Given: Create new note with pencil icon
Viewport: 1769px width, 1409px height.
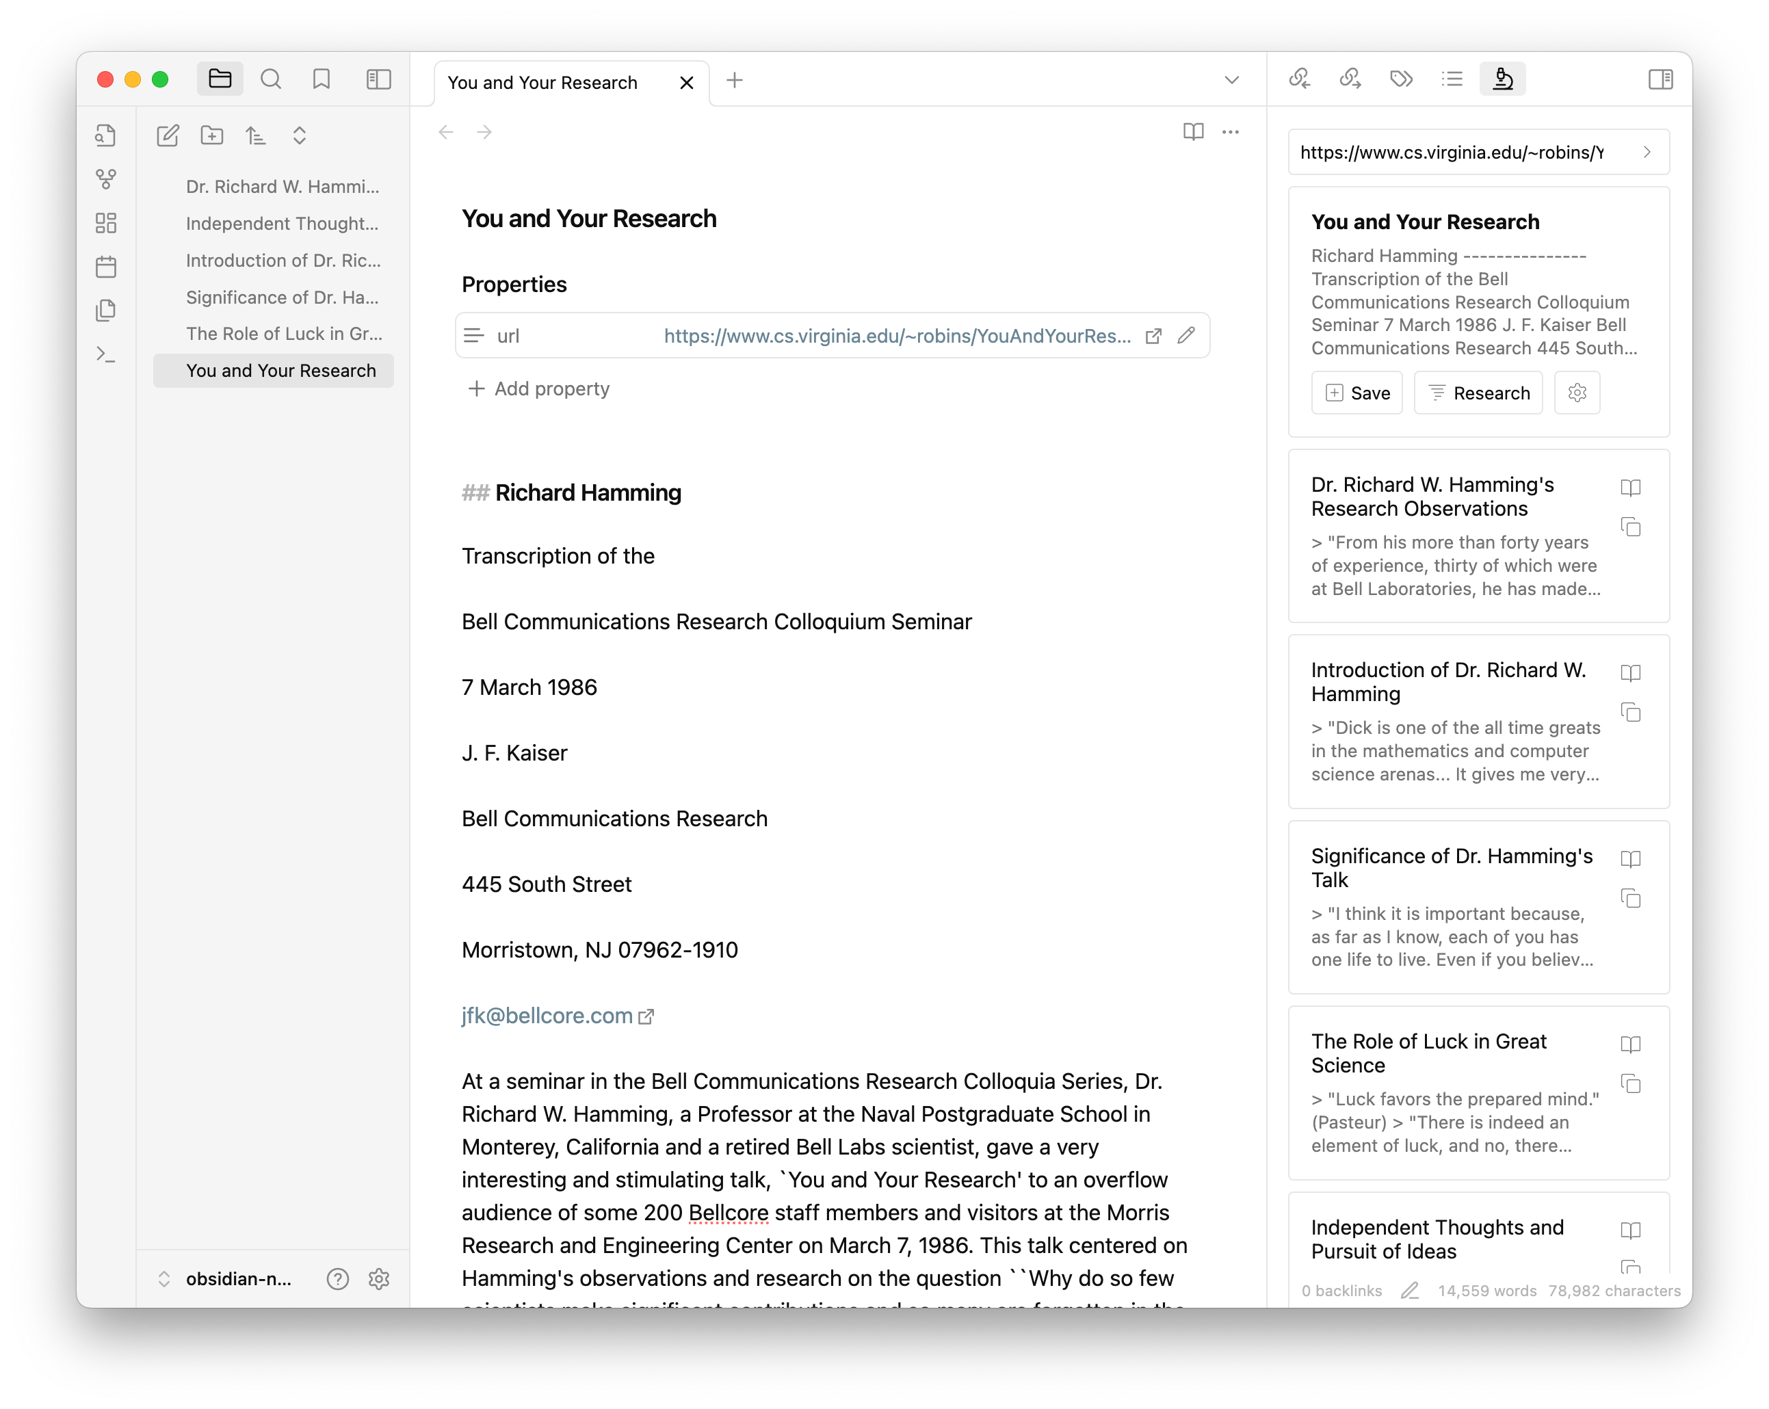Looking at the screenshot, I should pyautogui.click(x=168, y=135).
